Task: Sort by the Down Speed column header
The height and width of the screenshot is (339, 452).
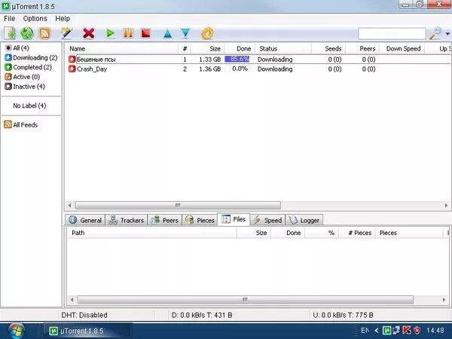Action: pos(402,49)
